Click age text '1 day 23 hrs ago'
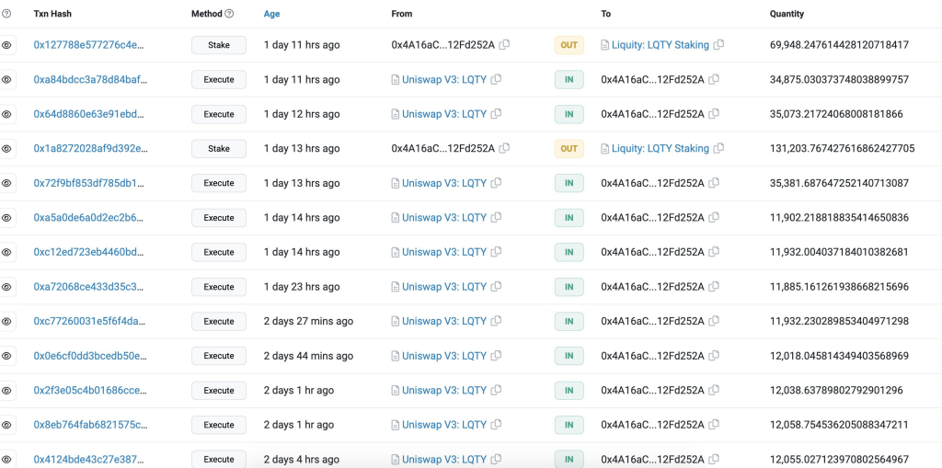This screenshot has width=942, height=468. (x=302, y=287)
